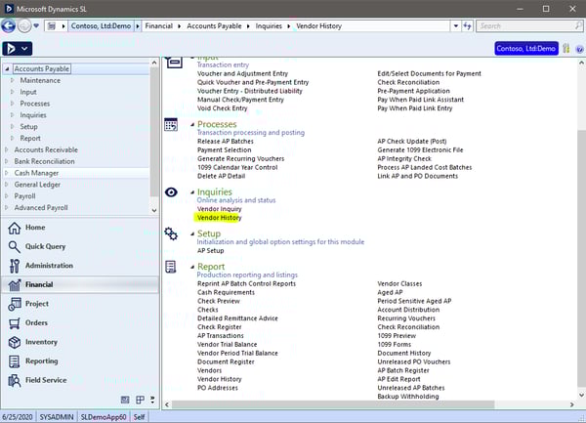Open AP Setup link
The image size is (586, 423).
[210, 251]
